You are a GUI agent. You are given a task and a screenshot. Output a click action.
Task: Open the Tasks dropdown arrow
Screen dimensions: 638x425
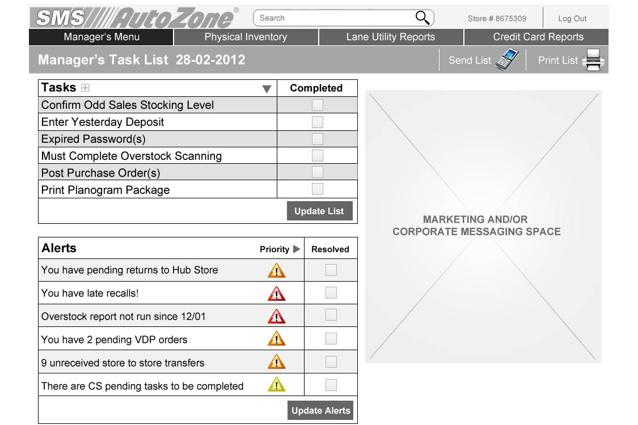[267, 89]
